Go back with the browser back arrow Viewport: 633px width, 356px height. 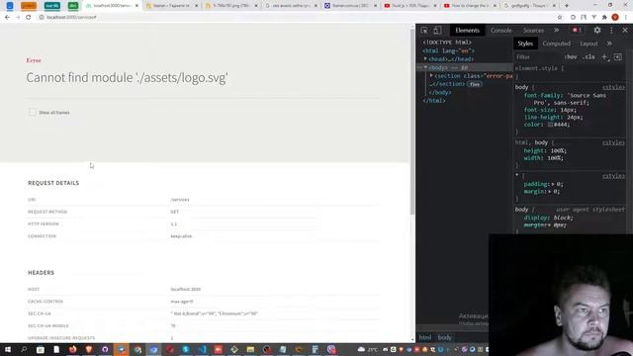point(7,18)
